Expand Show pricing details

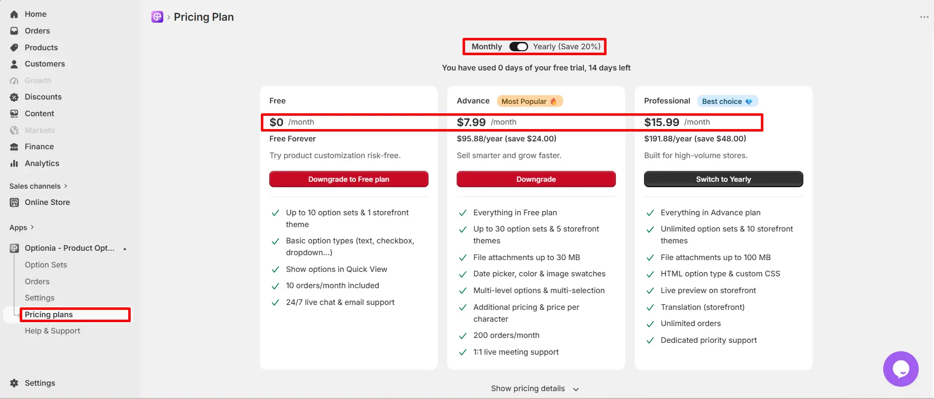point(535,389)
